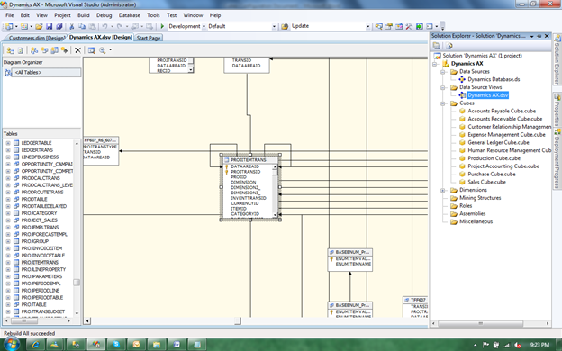Click the Zoom magnifier icon in DSV toolbar
Viewport: 562px width, 351px height.
click(x=102, y=50)
